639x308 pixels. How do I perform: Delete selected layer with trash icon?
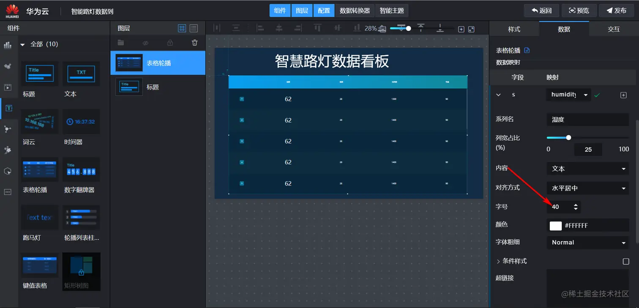[194, 43]
